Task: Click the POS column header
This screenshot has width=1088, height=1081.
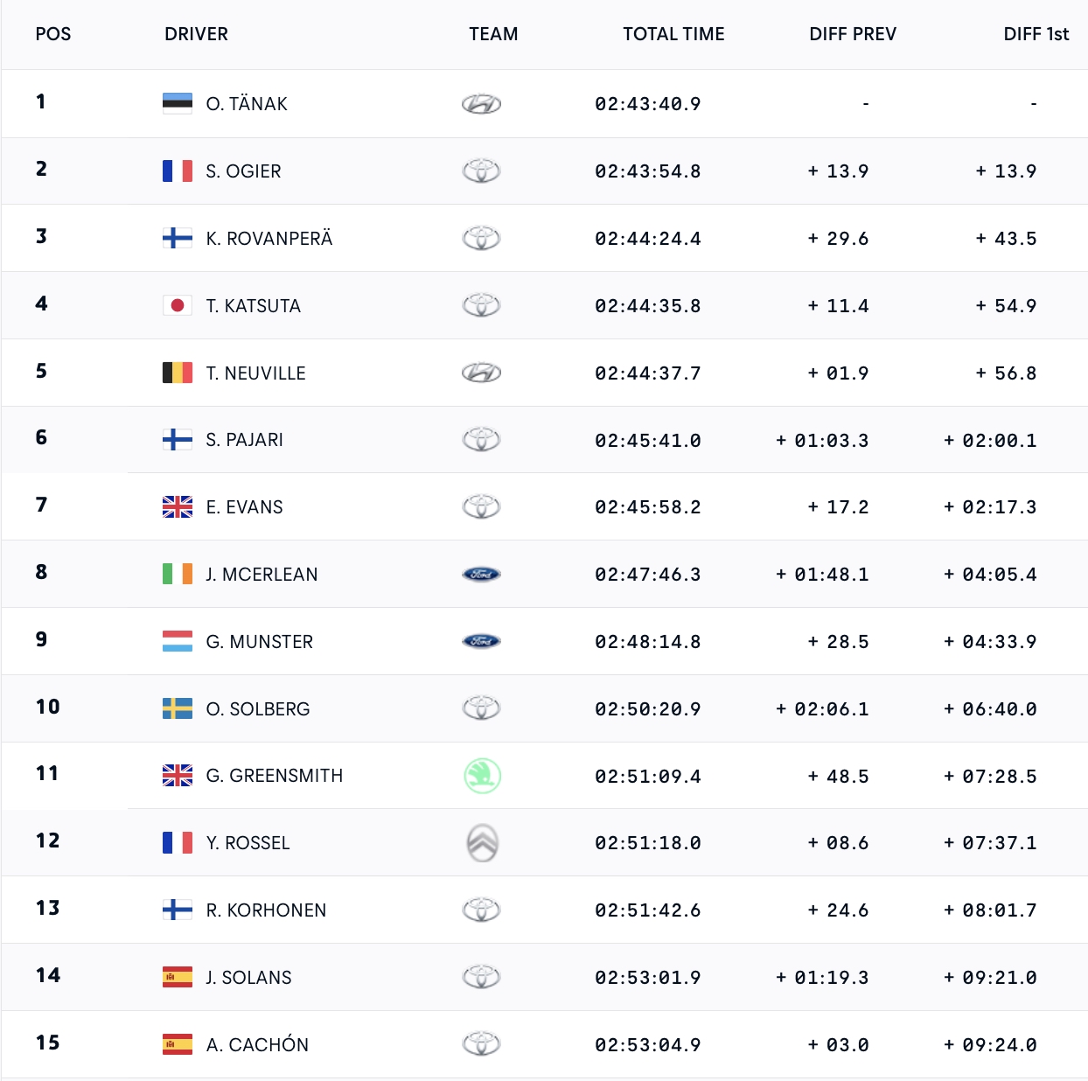Action: 53,34
